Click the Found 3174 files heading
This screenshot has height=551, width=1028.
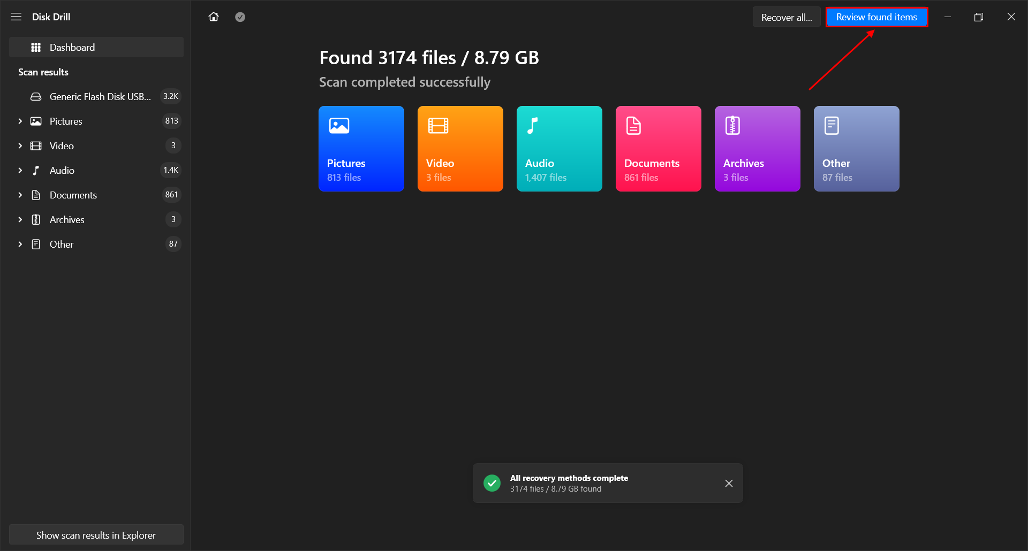(x=429, y=58)
